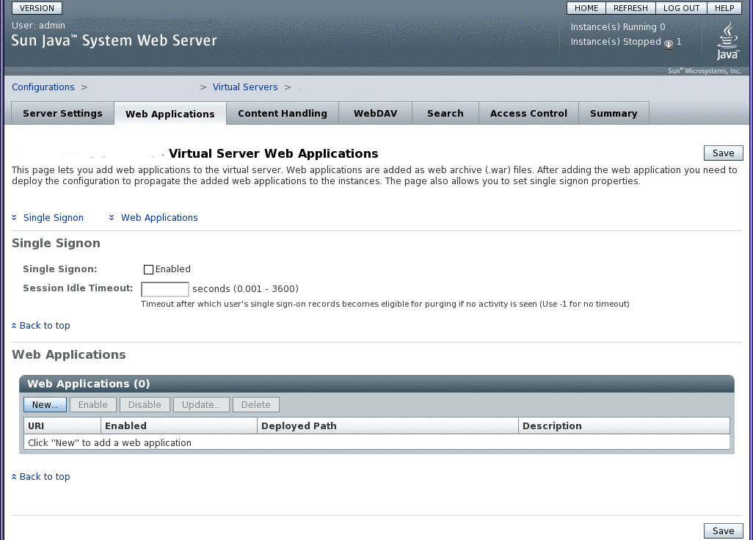Viewport: 753px width, 540px height.
Task: Click the up-arrow icon by the first Back to top
Action: point(14,325)
